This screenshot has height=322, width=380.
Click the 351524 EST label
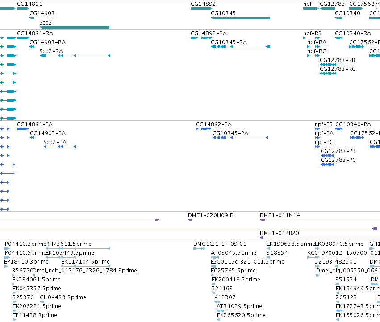346,280
